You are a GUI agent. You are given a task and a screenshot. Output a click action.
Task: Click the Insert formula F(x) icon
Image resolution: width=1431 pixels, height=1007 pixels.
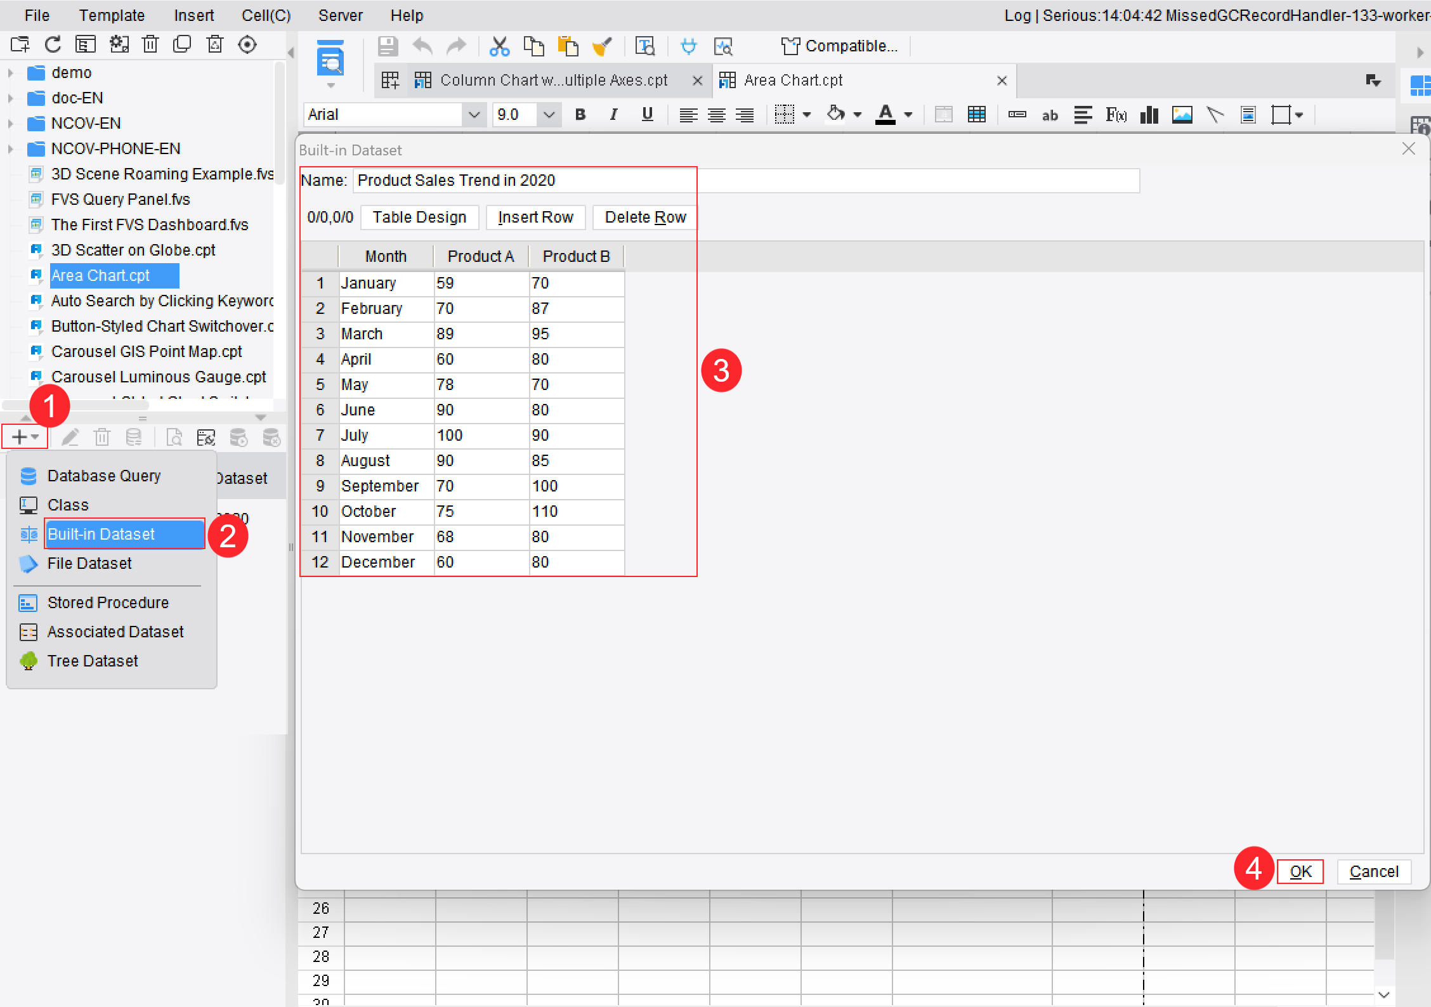(1116, 115)
